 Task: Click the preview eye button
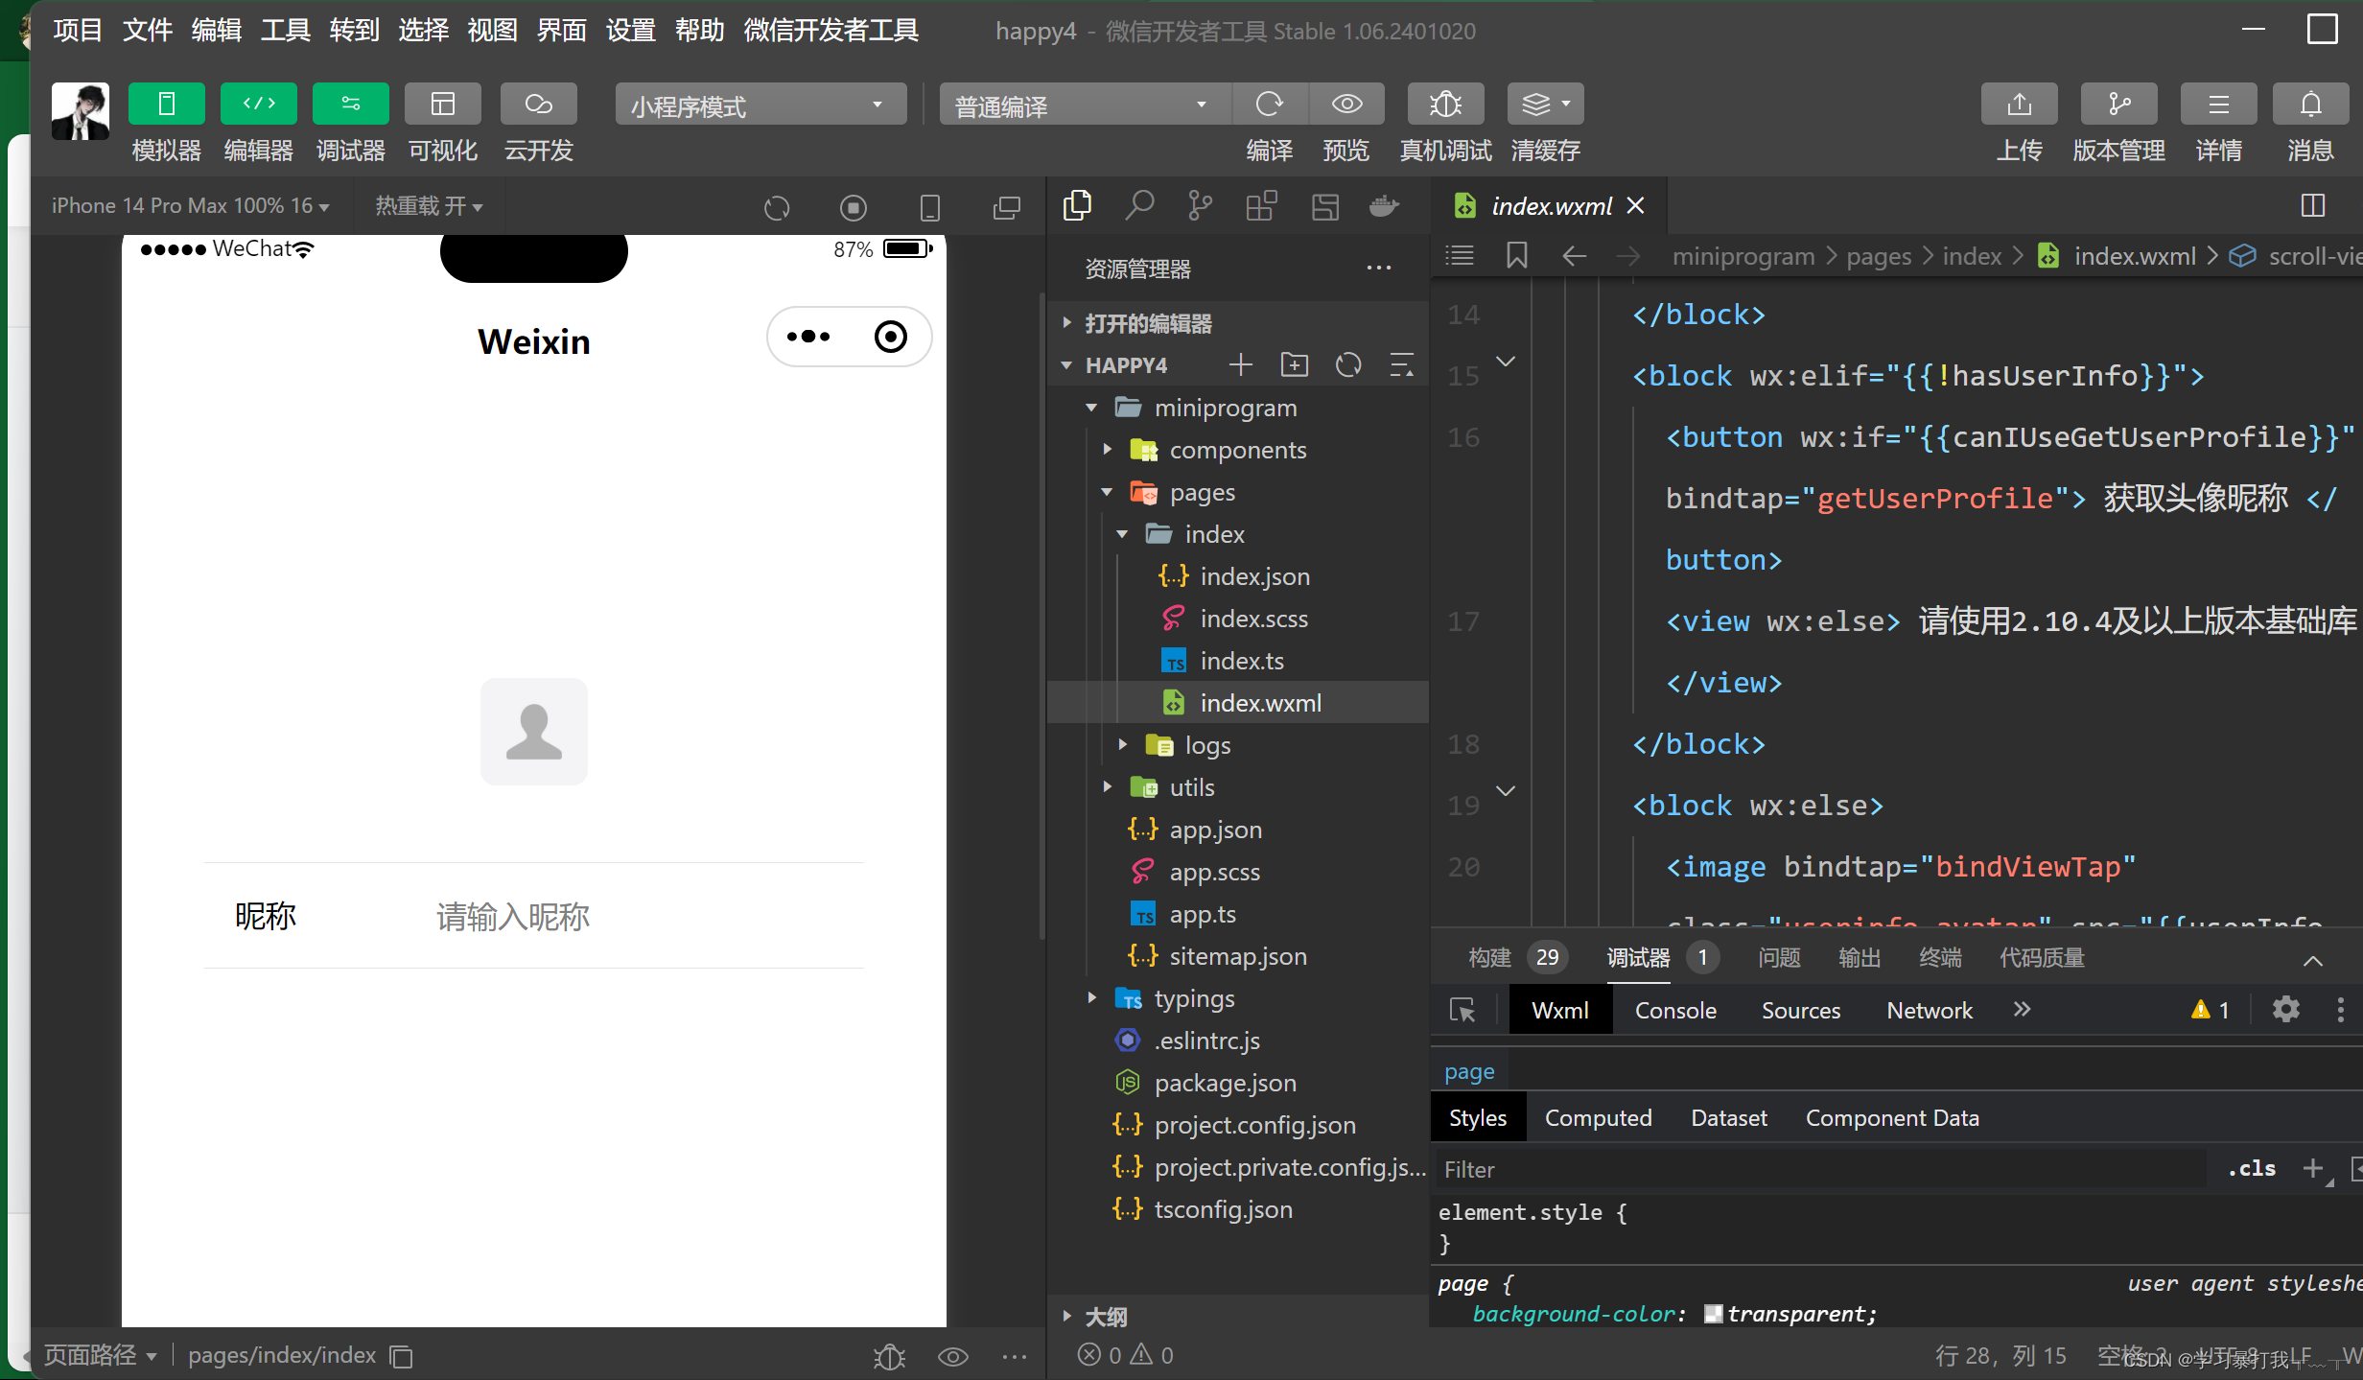tap(1346, 104)
